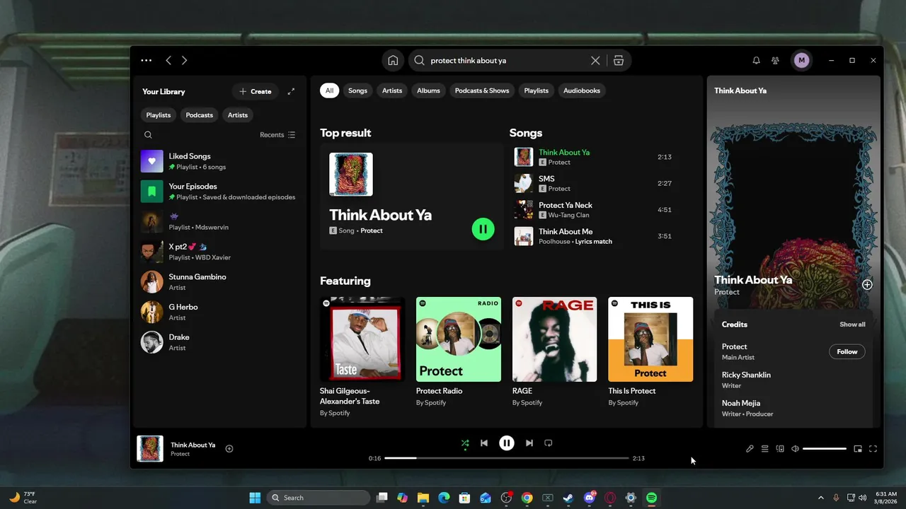This screenshot has width=906, height=509.
Task: Open Steam from the taskbar
Action: 568,498
